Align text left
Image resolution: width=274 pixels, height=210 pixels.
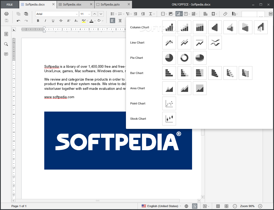click(x=112, y=21)
